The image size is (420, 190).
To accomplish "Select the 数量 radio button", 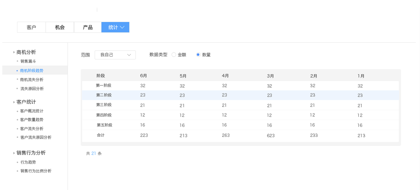I will click(198, 55).
